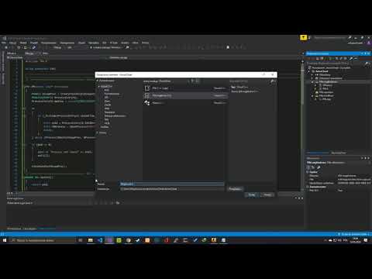Select the C++ class template icon
This screenshot has height=279, width=372.
click(x=147, y=103)
